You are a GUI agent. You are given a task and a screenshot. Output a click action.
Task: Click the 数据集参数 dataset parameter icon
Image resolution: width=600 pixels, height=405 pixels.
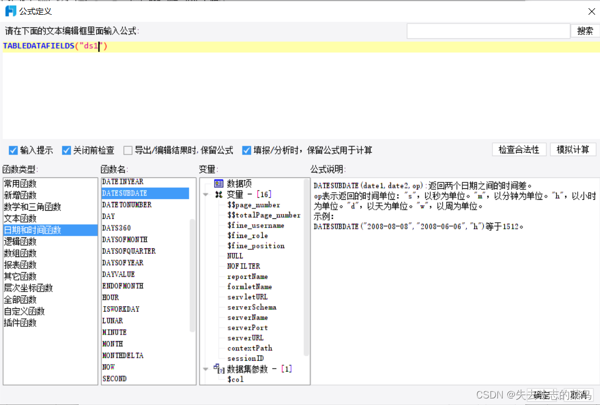(218, 368)
